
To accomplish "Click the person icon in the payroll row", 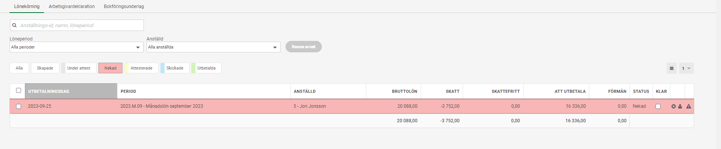I will pos(680,106).
